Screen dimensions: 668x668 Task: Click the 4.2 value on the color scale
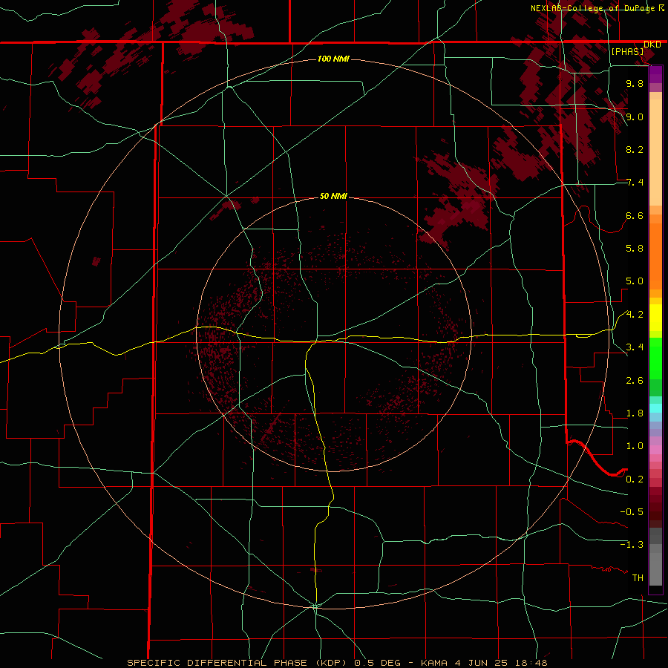click(635, 315)
